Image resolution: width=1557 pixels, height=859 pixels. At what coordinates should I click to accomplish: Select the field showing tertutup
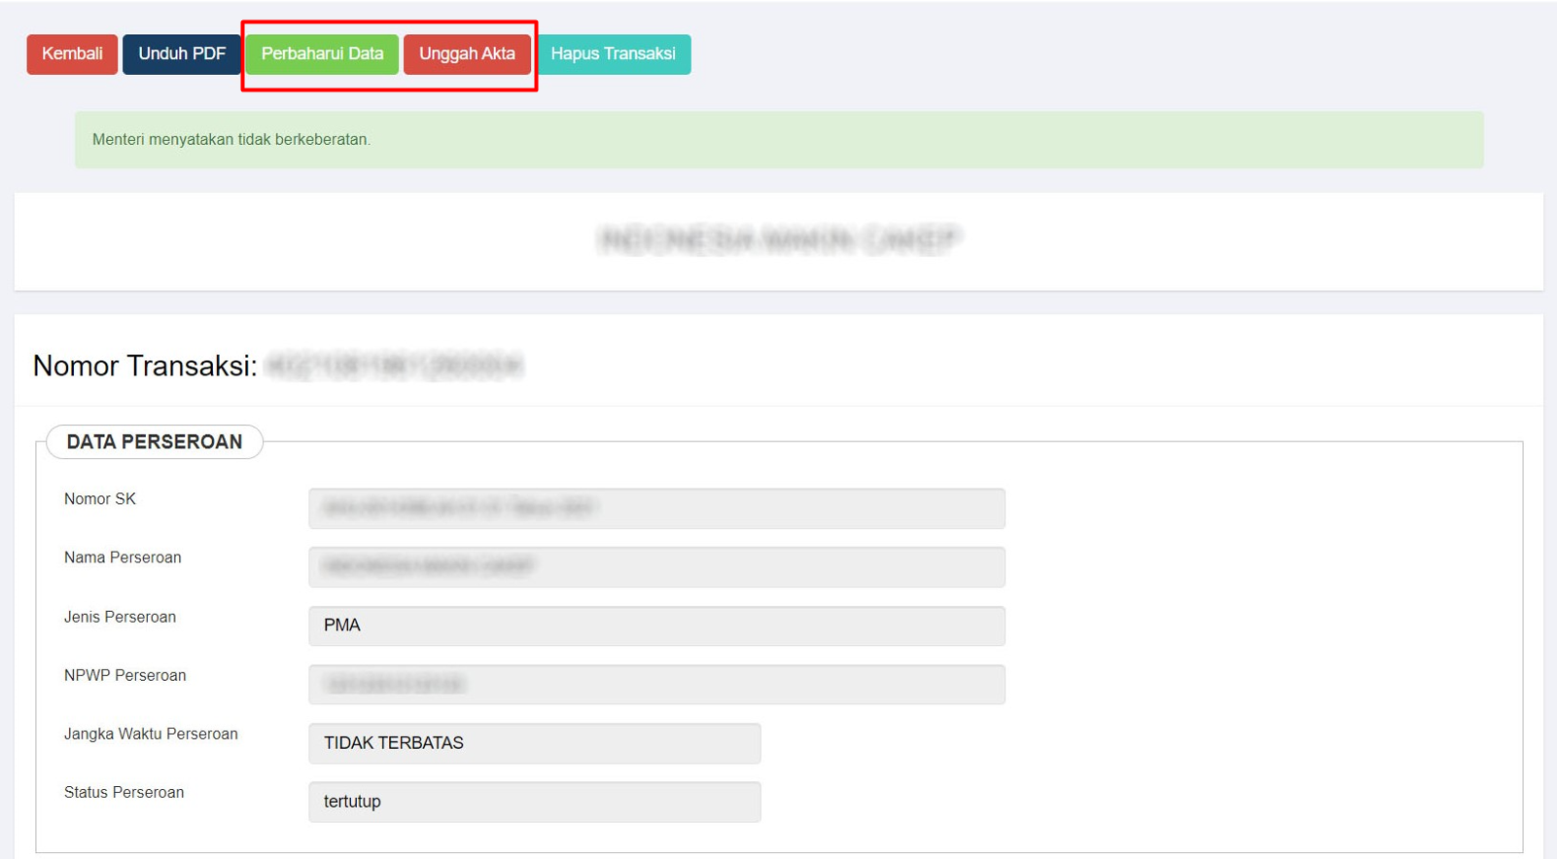coord(534,802)
